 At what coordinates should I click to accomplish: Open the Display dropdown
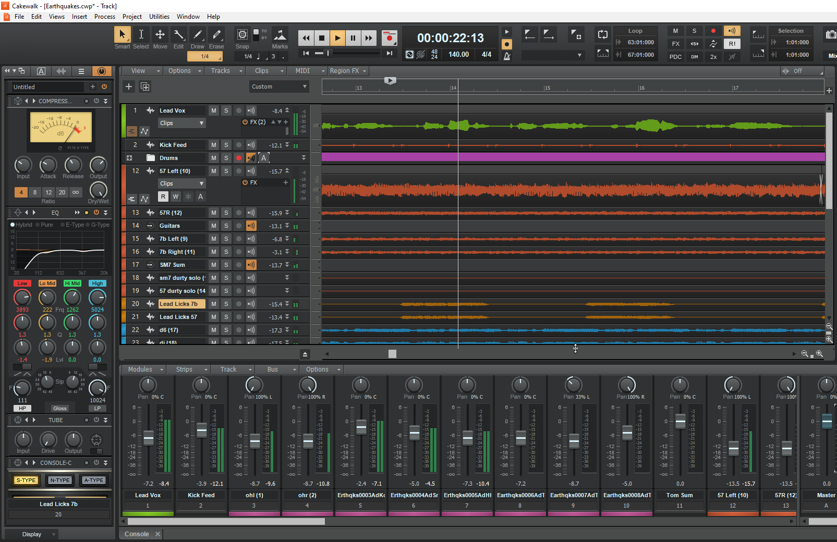click(32, 534)
